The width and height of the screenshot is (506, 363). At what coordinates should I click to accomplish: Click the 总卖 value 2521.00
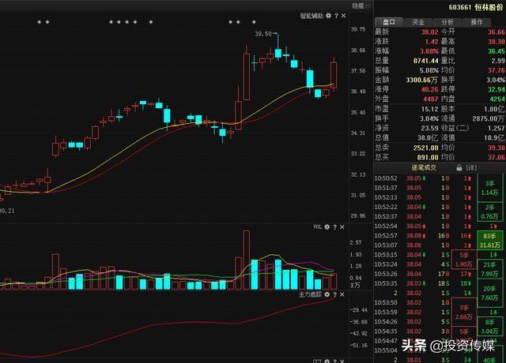(426, 148)
